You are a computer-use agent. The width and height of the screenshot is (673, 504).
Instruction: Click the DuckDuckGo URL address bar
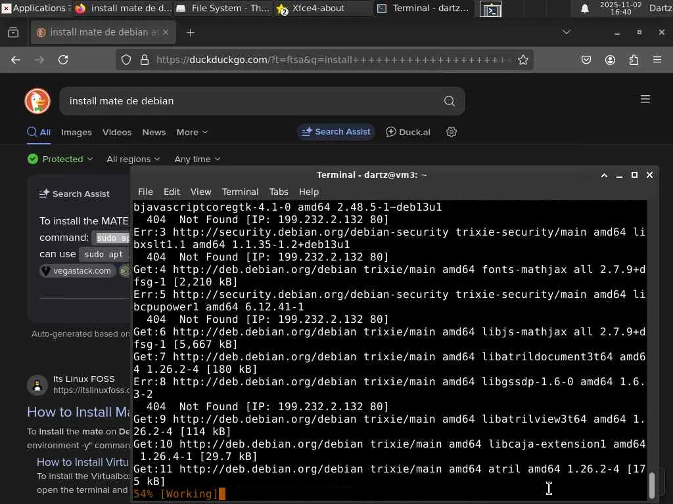tap(333, 60)
